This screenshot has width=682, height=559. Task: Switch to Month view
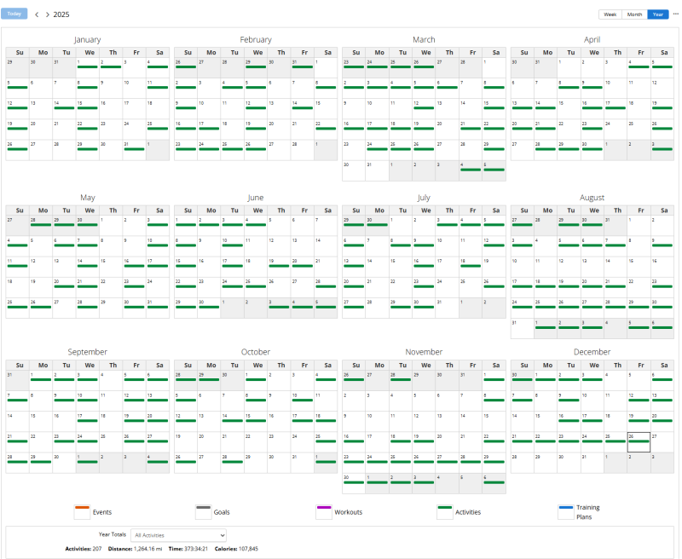(x=634, y=14)
